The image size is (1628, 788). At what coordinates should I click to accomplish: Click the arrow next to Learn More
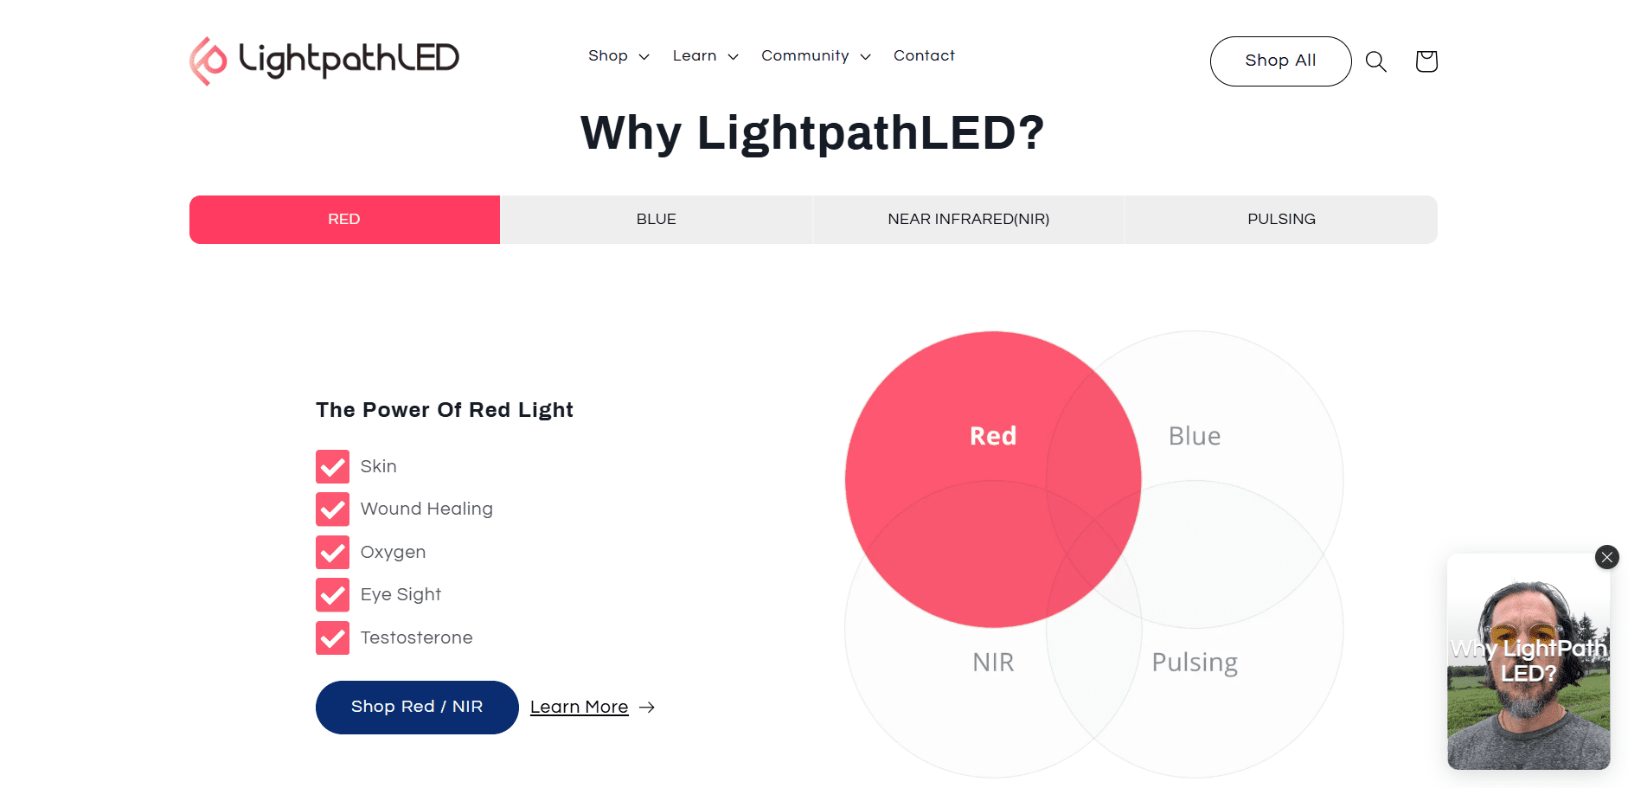pyautogui.click(x=647, y=708)
